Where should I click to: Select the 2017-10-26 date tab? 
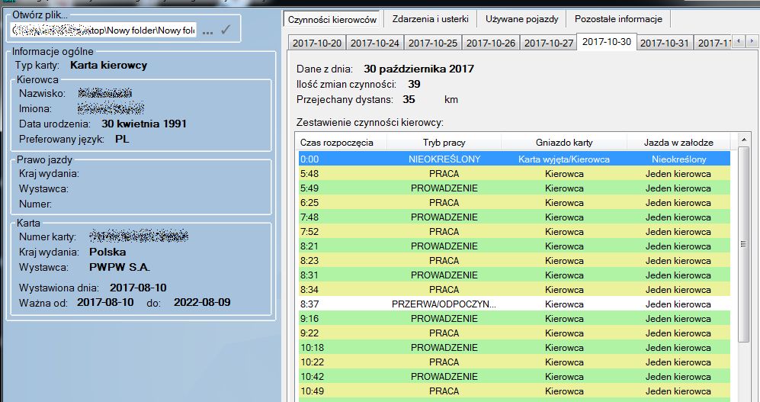pos(490,43)
